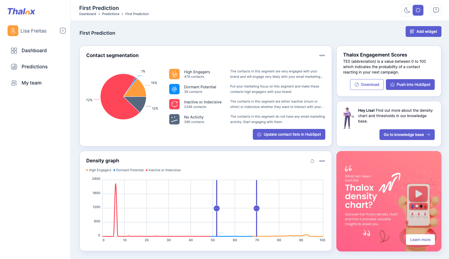
Task: Click the Push into HubSpot button
Action: (410, 85)
